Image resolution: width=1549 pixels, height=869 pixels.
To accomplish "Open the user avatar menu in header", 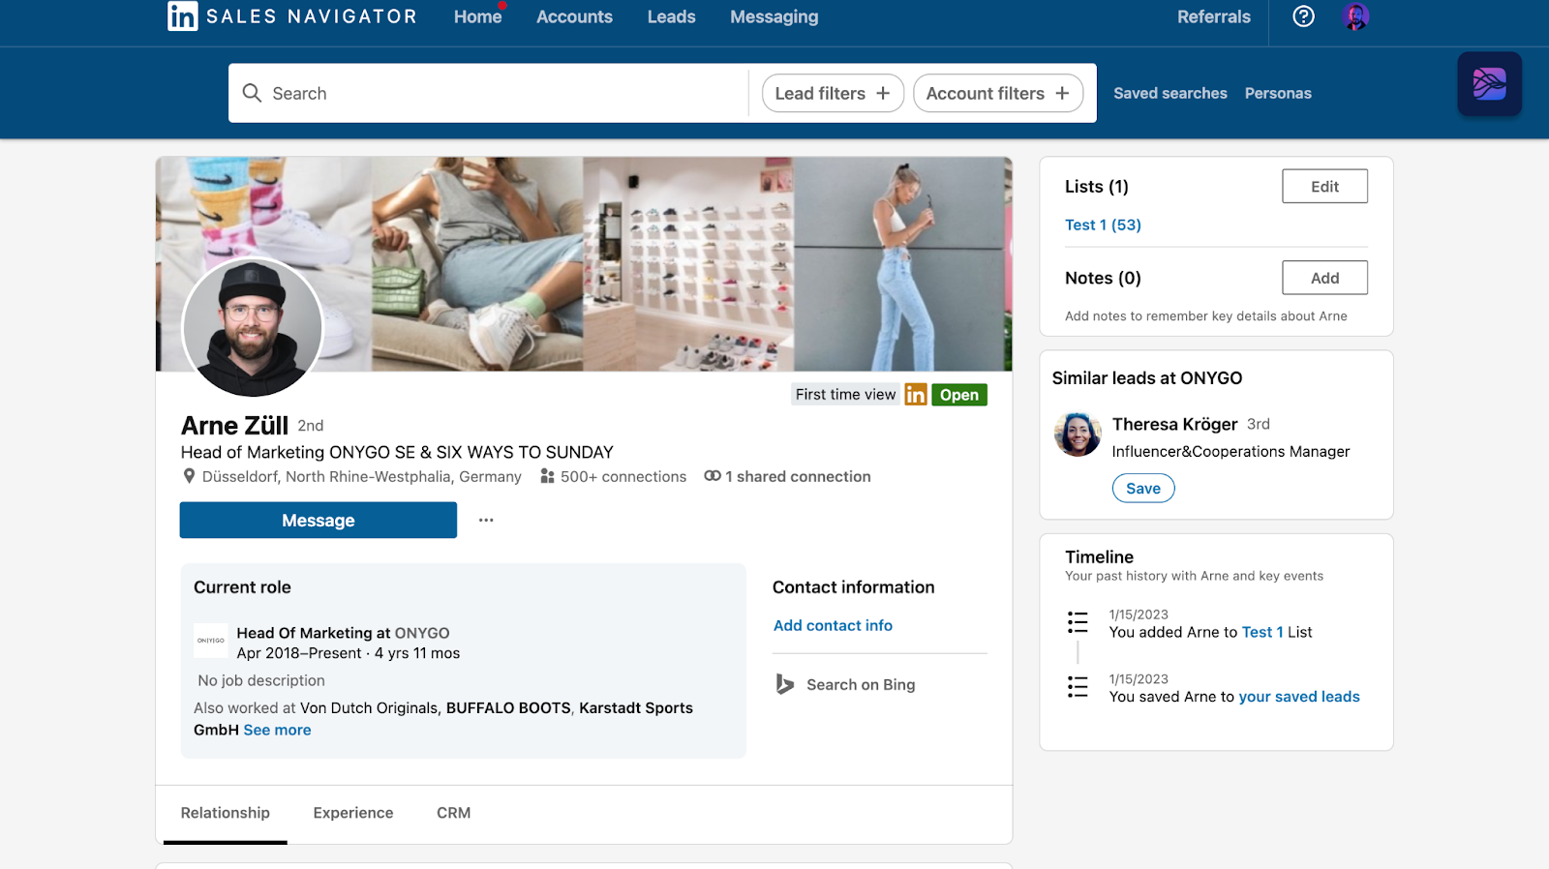I will 1355,16.
